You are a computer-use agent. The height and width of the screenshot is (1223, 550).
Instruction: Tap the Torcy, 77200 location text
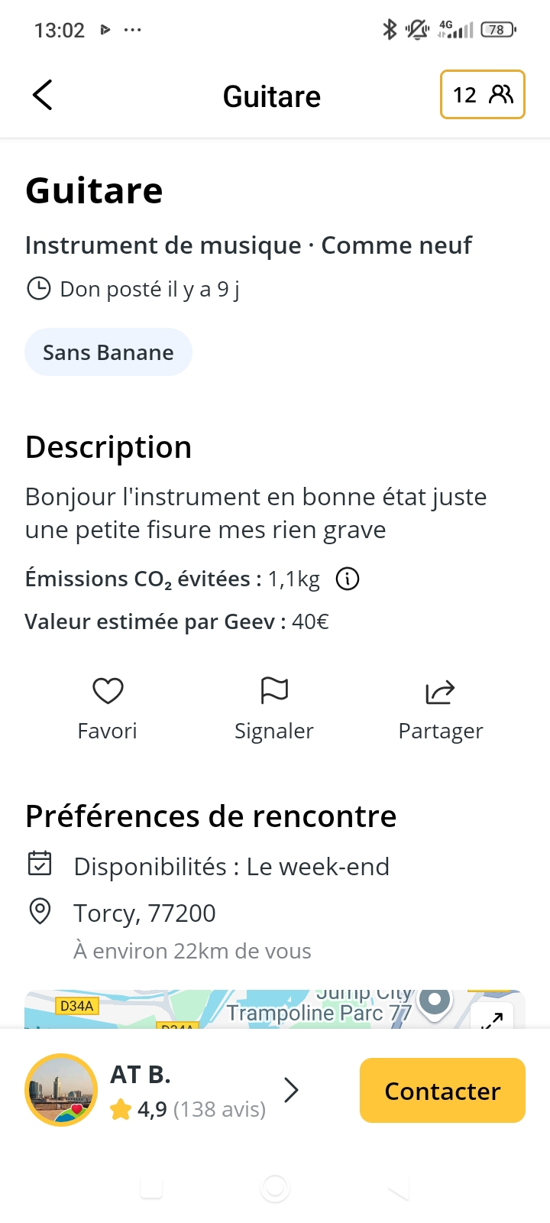point(144,913)
